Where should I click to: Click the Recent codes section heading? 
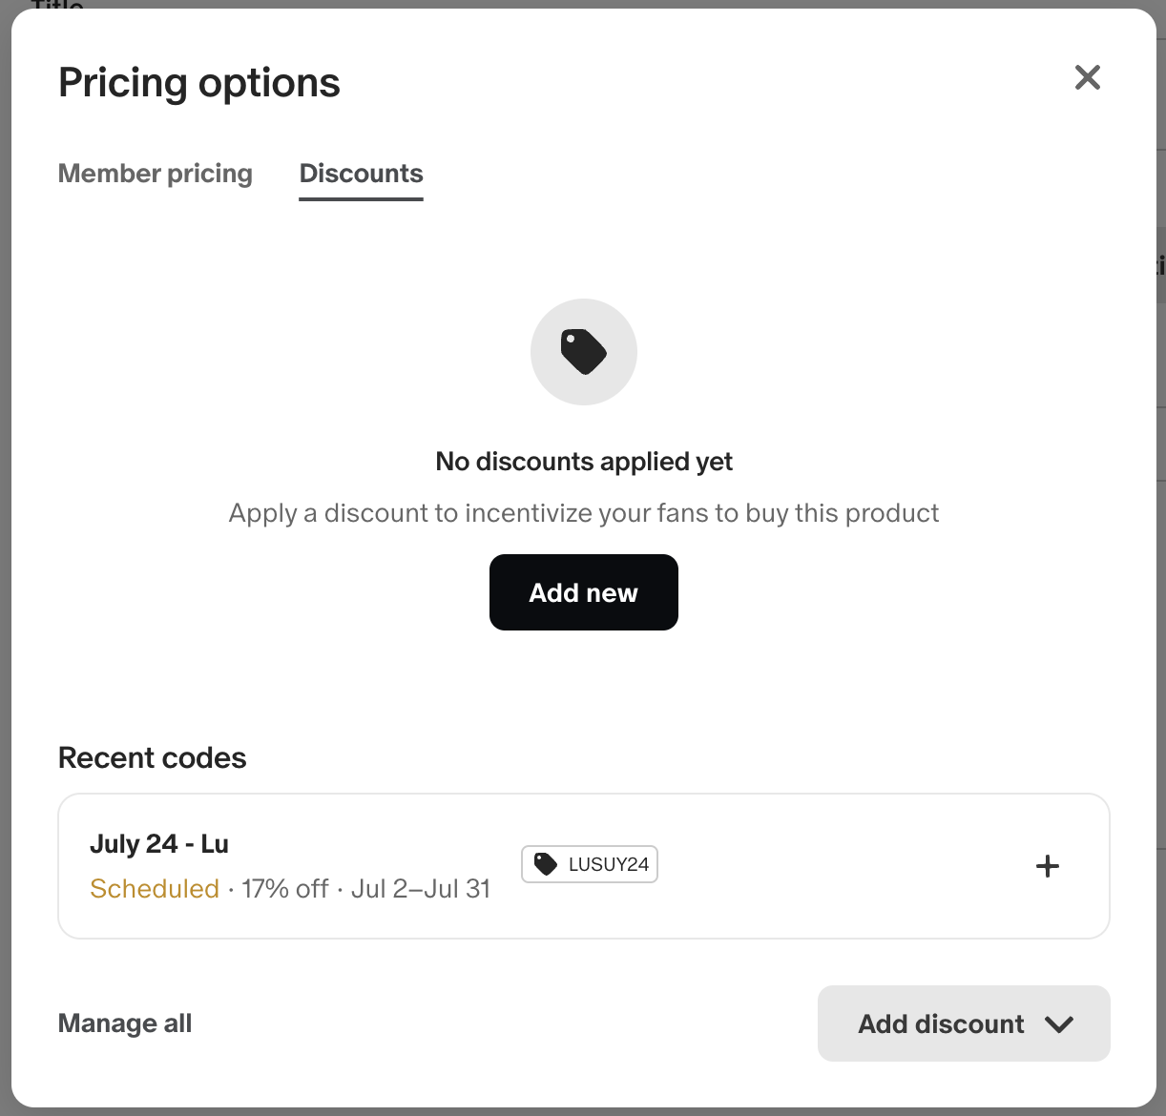pyautogui.click(x=153, y=758)
